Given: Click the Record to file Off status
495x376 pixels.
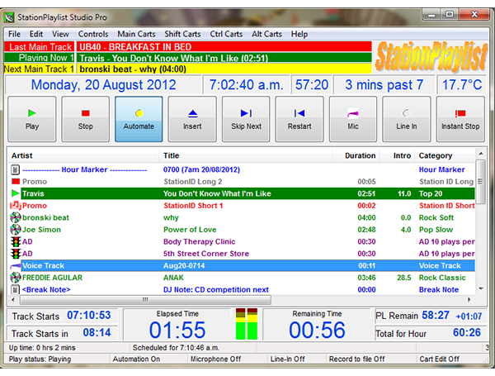Looking at the screenshot, I should (356, 359).
